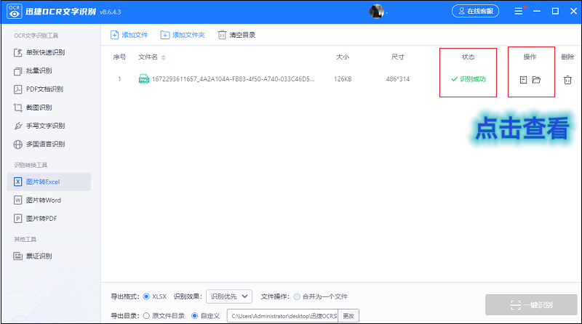Click the PNG file type icon
The image size is (582, 324).
point(143,79)
